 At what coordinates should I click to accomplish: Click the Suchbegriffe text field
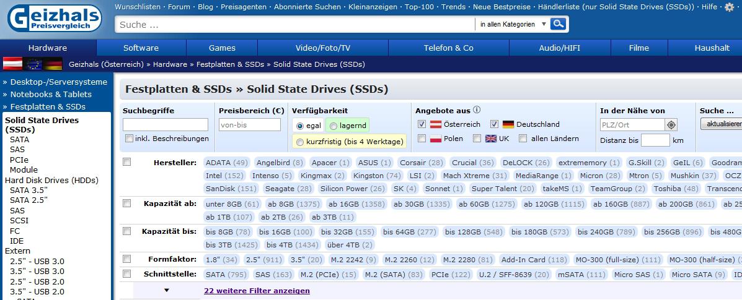[165, 125]
